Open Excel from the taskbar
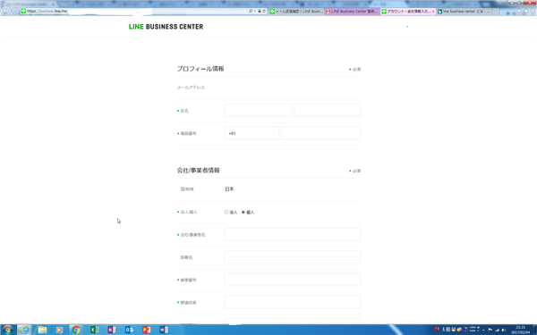The width and height of the screenshot is (537, 335). tap(94, 330)
